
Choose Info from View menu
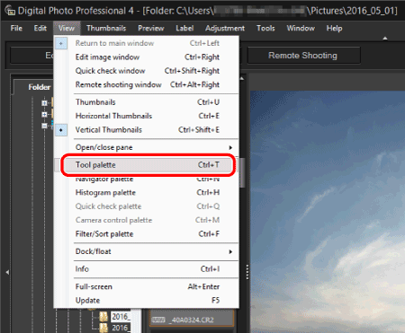pyautogui.click(x=147, y=269)
